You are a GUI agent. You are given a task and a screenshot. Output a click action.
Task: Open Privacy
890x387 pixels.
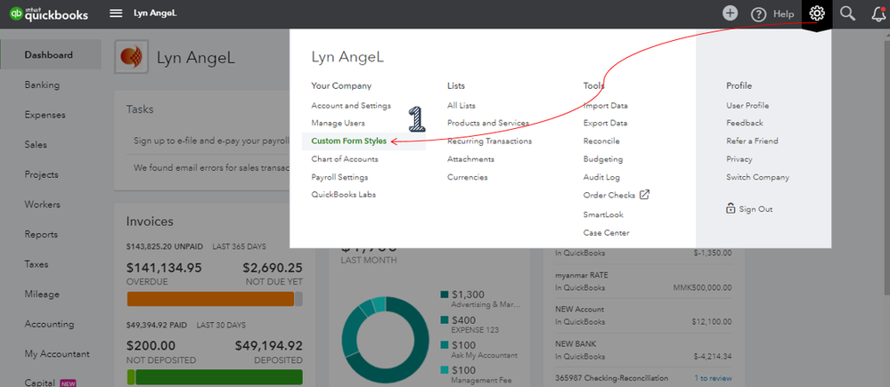click(x=739, y=159)
